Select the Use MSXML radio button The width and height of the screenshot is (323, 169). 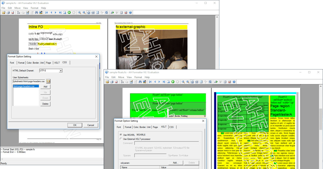click(x=121, y=135)
